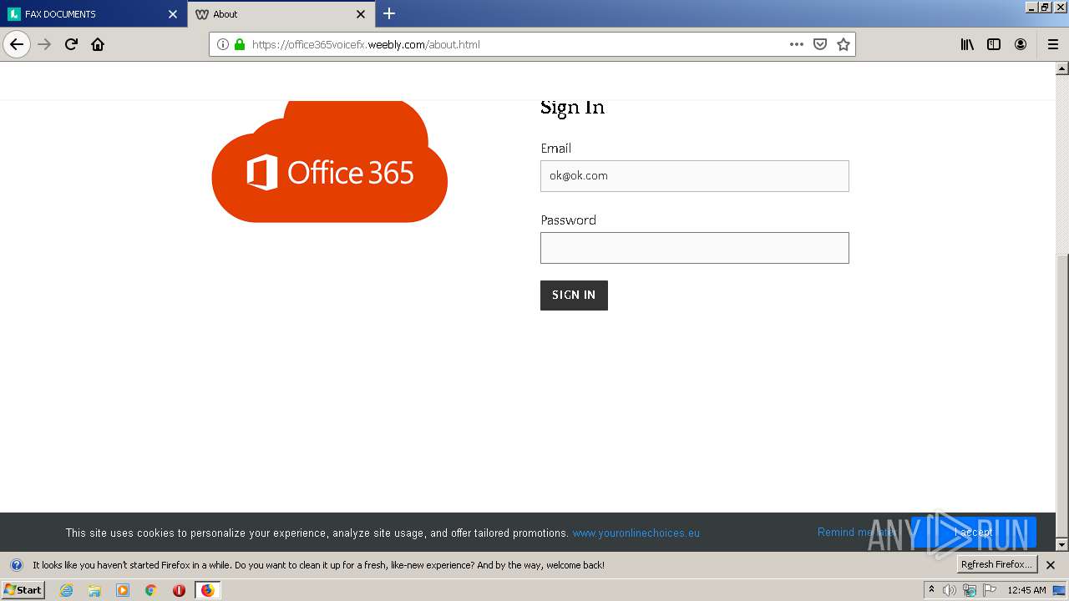This screenshot has width=1069, height=601.
Task: Open the Firefox hamburger menu
Action: point(1052,44)
